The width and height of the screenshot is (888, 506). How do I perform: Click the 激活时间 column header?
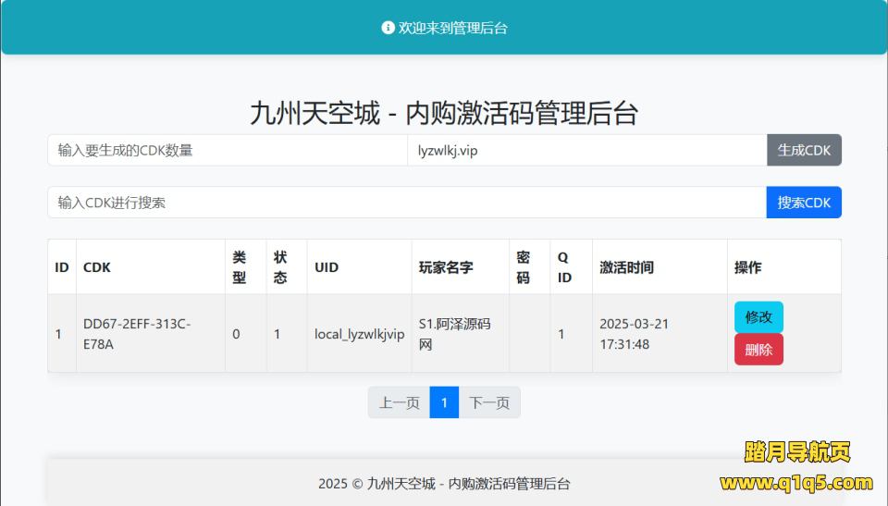click(x=626, y=267)
